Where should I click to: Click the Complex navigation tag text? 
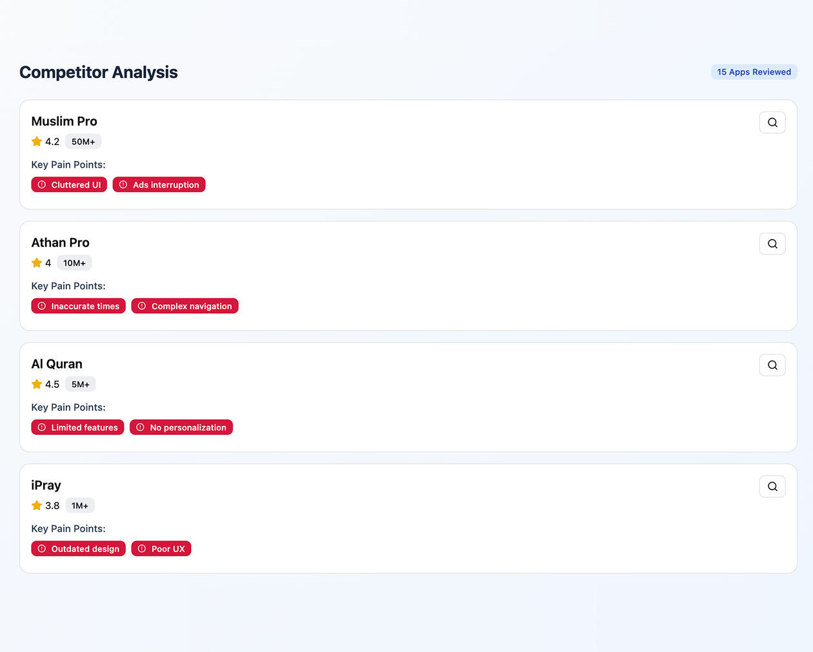[x=192, y=306]
